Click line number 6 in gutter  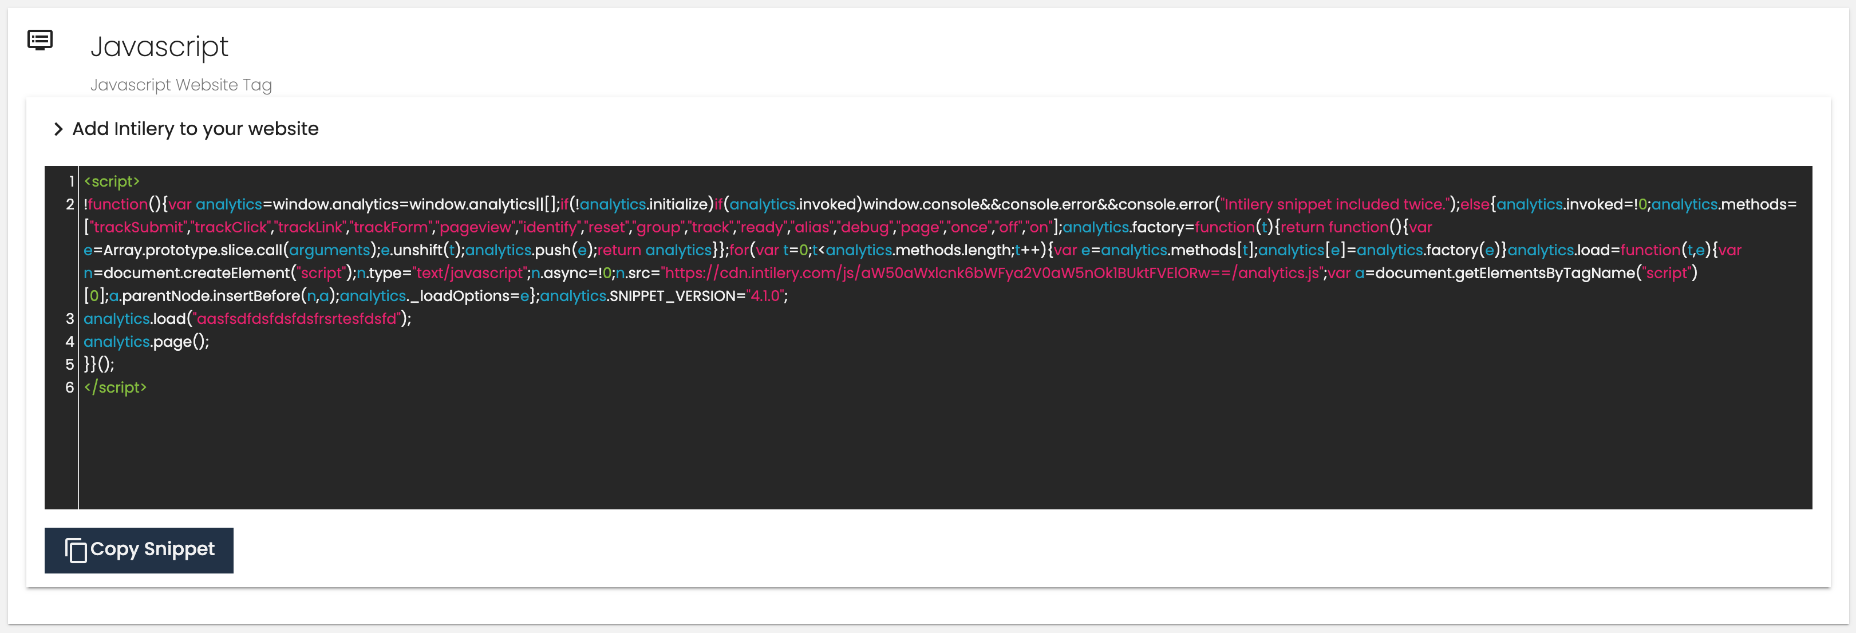coord(70,387)
